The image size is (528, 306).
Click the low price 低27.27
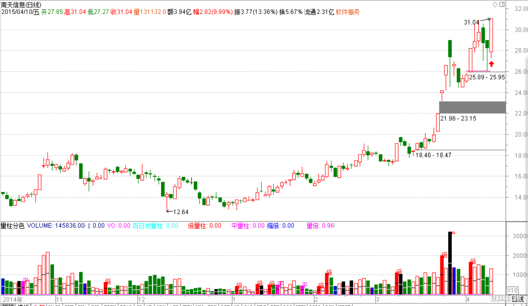pos(98,12)
